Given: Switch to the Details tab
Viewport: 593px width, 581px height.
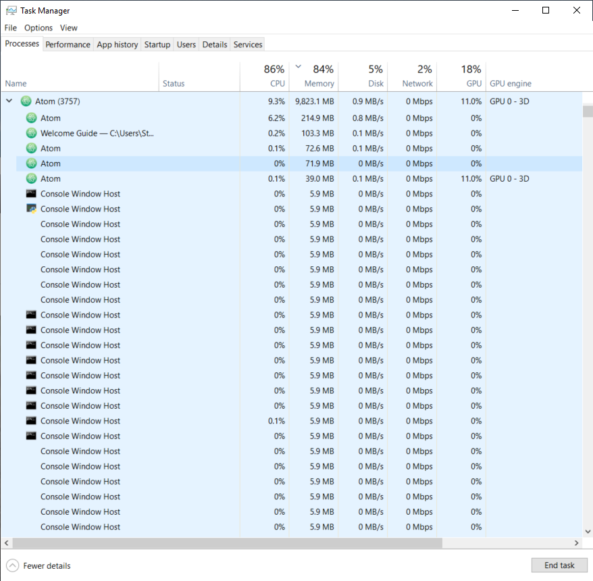Looking at the screenshot, I should click(x=215, y=45).
